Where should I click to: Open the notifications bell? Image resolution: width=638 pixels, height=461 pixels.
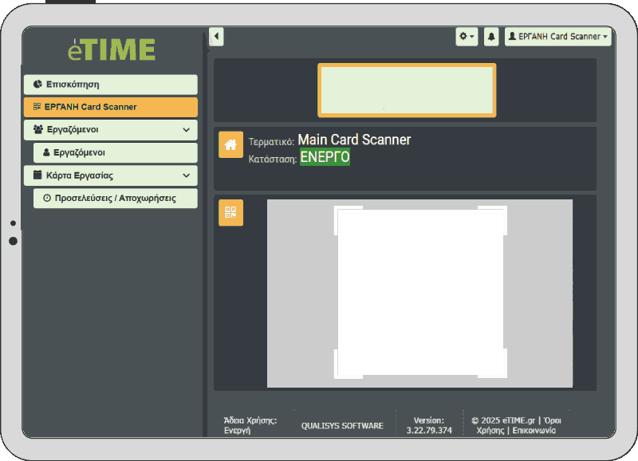[491, 37]
